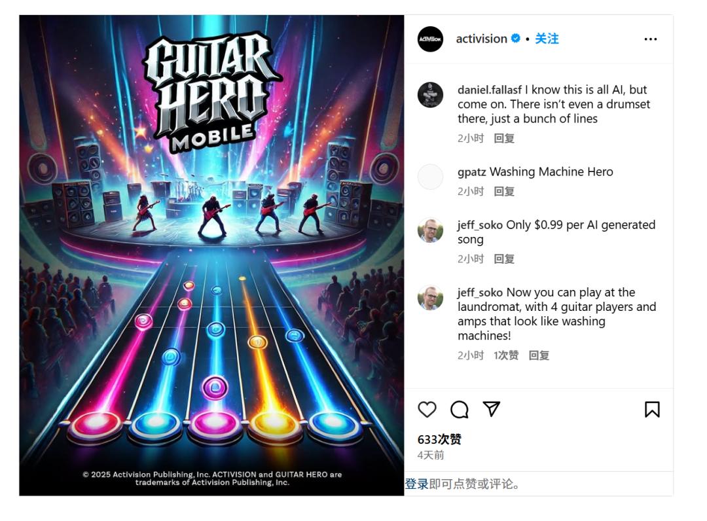Click gpatz's blank profile avatar
707x521 pixels.
coord(430,177)
